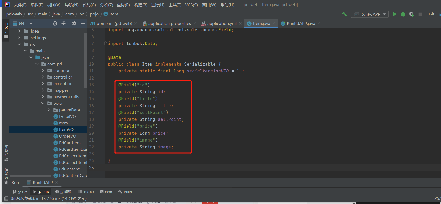Close RunPdAPP tab in Run panel
This screenshot has width=441, height=204.
click(x=56, y=182)
